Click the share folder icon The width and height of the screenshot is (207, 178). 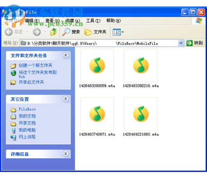(x=13, y=83)
